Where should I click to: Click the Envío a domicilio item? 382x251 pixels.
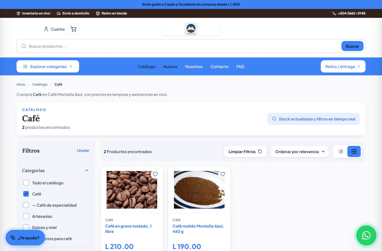[73, 13]
